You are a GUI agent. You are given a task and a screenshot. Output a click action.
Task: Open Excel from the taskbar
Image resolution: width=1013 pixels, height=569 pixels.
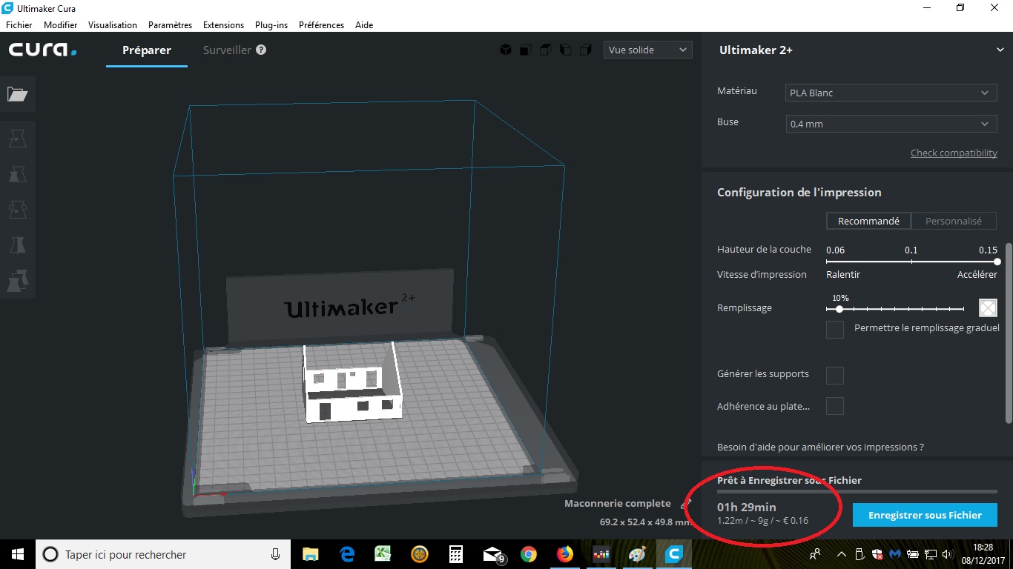click(x=383, y=554)
